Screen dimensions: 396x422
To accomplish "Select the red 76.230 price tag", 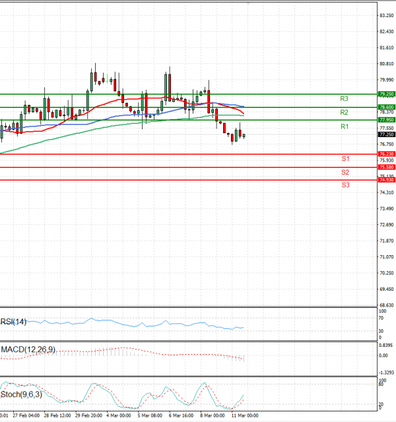I will click(x=386, y=154).
